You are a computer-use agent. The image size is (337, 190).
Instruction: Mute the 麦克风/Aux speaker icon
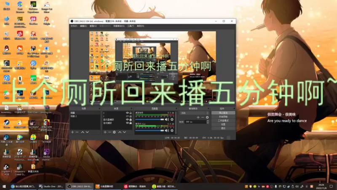coord(167,130)
